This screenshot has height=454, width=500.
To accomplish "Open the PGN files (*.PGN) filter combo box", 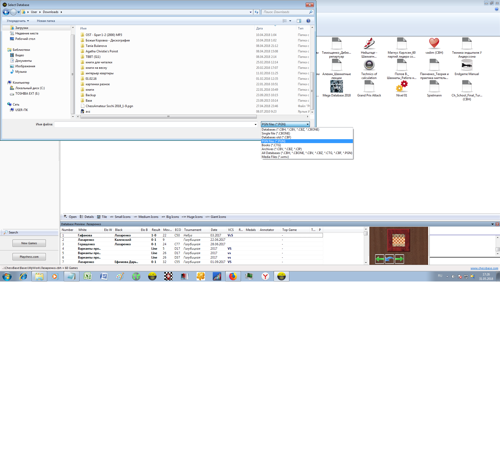I will [x=285, y=124].
